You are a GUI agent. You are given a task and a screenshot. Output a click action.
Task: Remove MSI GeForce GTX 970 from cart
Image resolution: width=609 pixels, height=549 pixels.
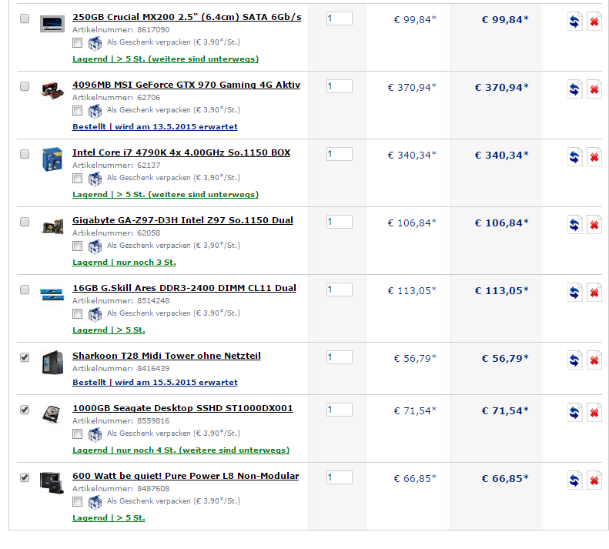(x=594, y=89)
